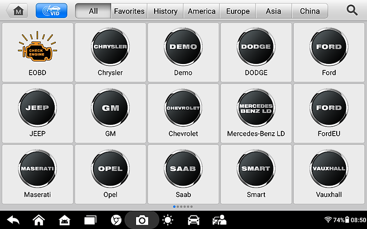Open the Opel brand tile

110,174
